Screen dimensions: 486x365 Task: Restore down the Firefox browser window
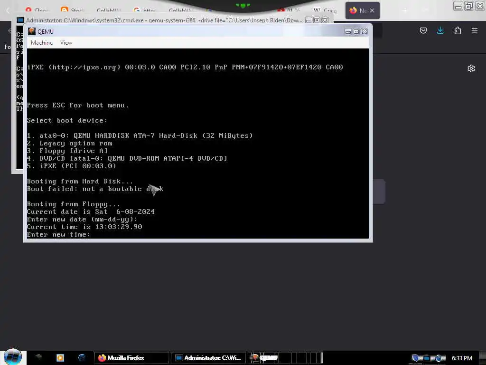tap(469, 6)
